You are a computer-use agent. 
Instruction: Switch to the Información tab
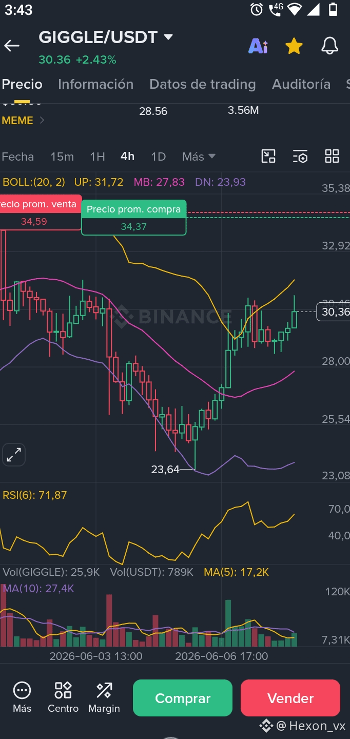[95, 84]
